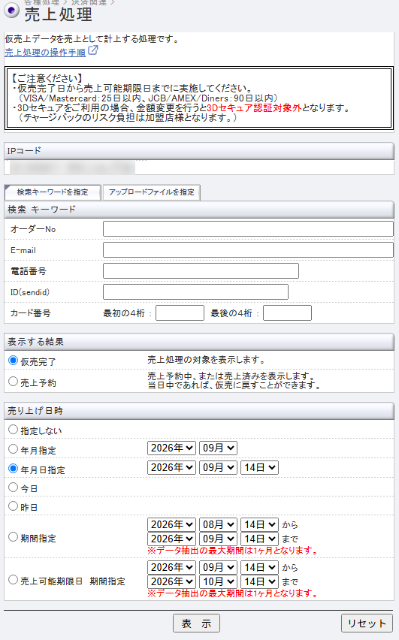Screen dimensions: 399x640
Task: Open the month dropdown in 年月指定 row
Action: (x=218, y=448)
